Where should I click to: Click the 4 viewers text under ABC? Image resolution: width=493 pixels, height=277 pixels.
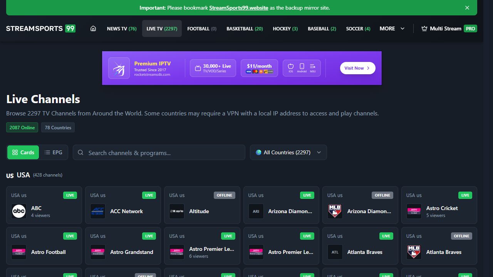click(40, 215)
